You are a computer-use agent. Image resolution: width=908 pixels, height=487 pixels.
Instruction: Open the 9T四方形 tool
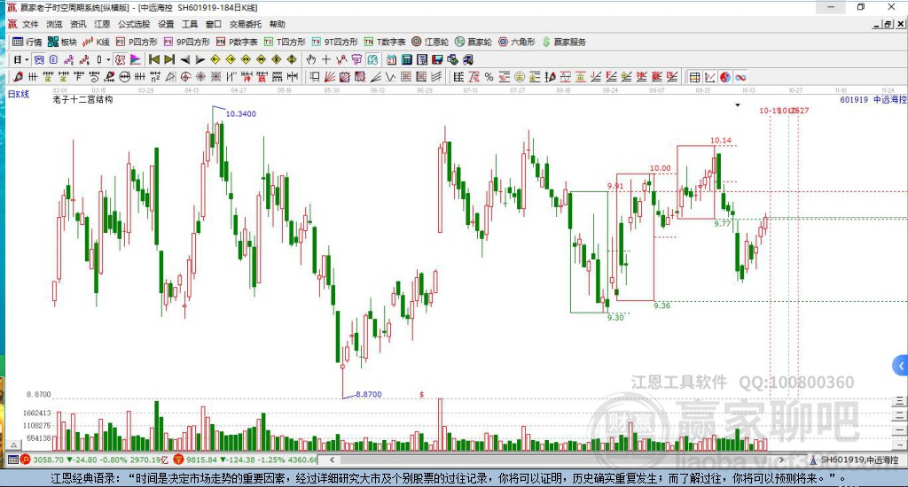(x=334, y=42)
